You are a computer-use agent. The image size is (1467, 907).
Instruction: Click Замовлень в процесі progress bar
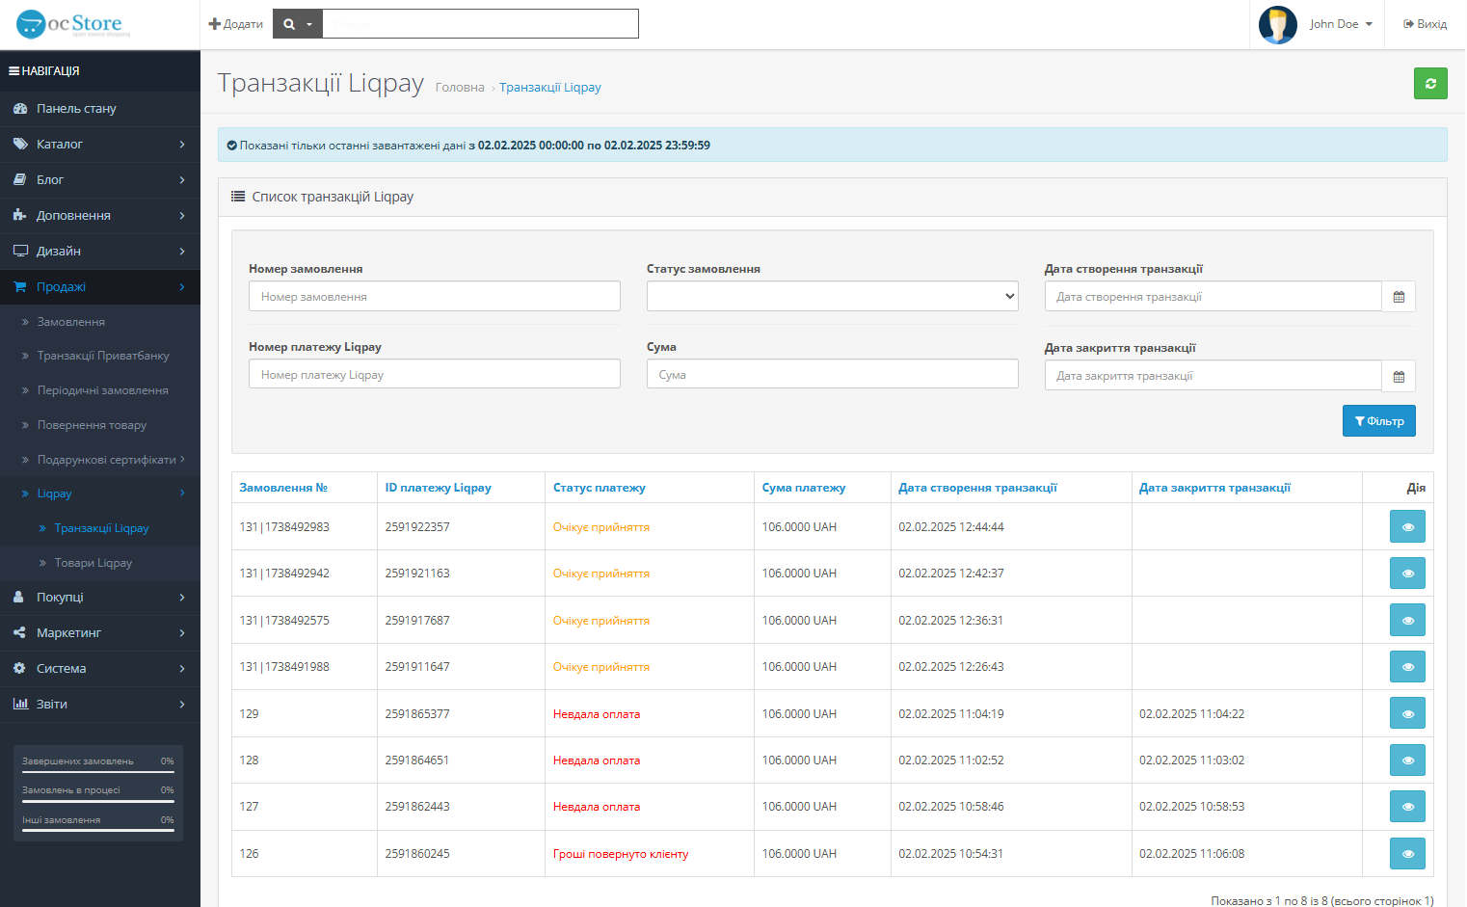98,801
